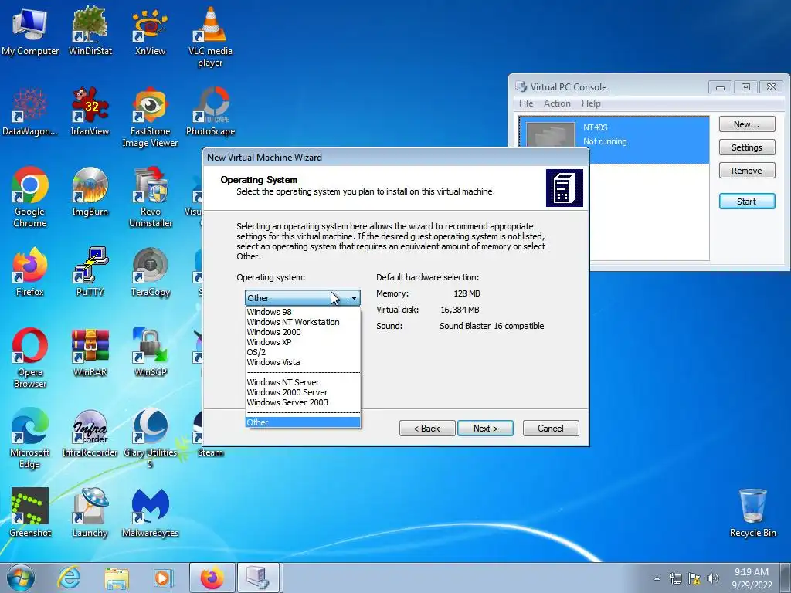This screenshot has width=791, height=593.
Task: Open Malwarebytes desktop shortcut
Action: click(151, 513)
